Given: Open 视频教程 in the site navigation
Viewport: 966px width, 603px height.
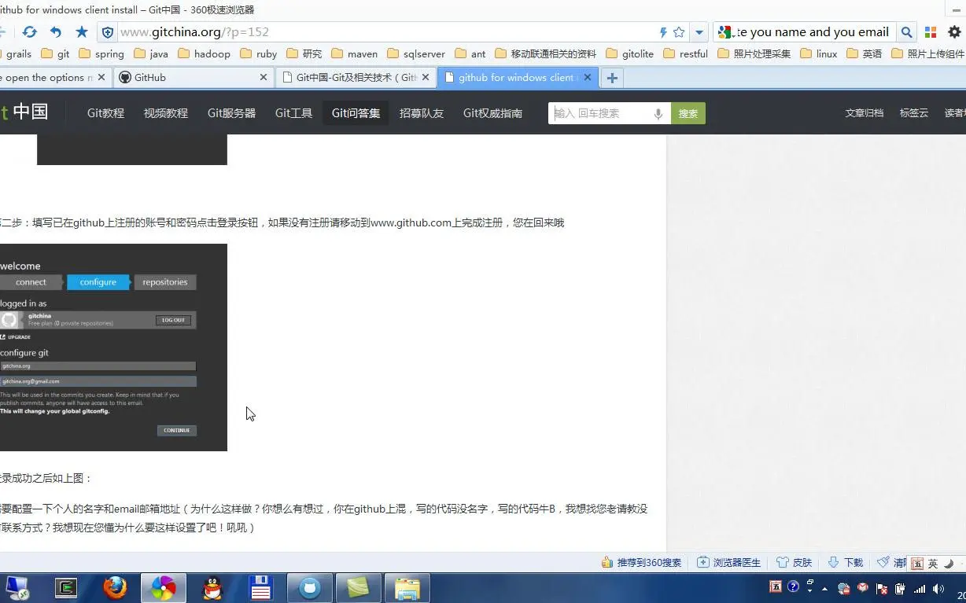Looking at the screenshot, I should (166, 113).
